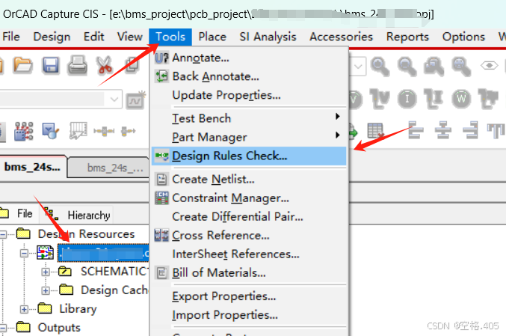Open the Place menu
506x336 pixels.
(212, 37)
